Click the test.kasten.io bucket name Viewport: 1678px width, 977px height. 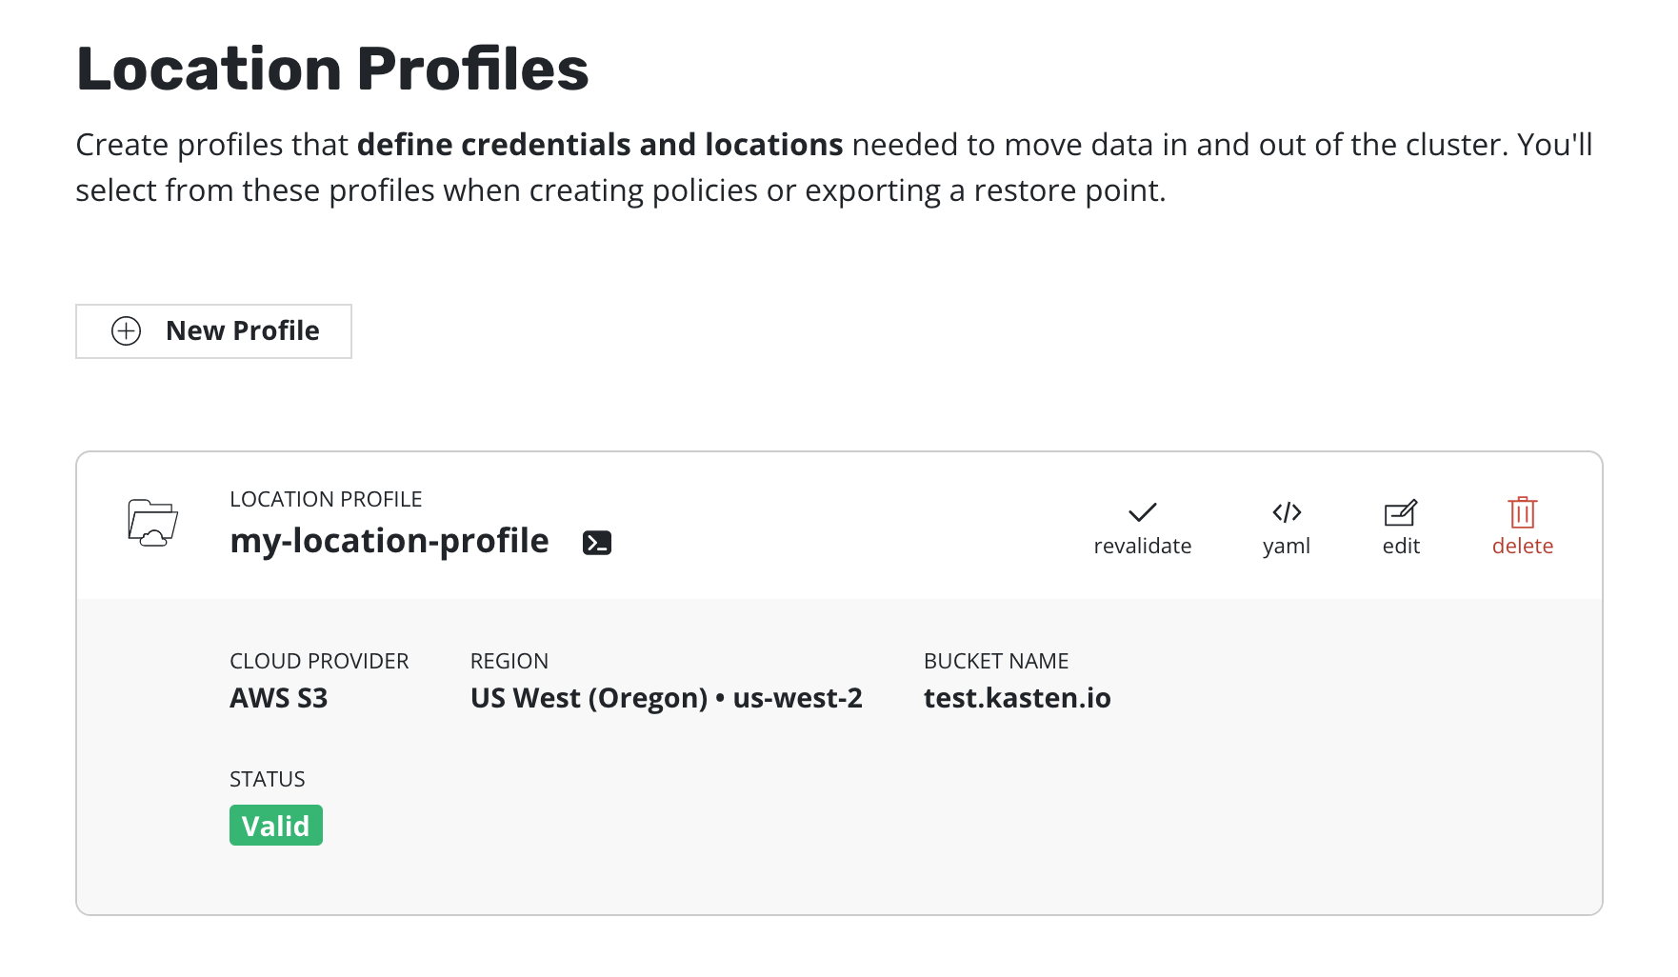[x=1017, y=699]
